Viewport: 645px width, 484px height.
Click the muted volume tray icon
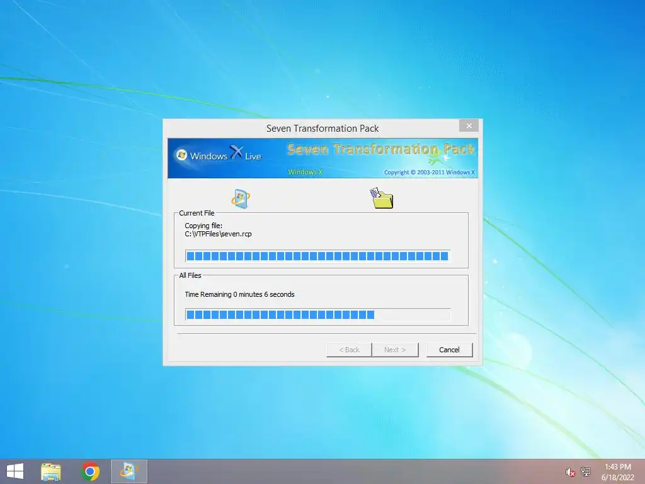(570, 472)
